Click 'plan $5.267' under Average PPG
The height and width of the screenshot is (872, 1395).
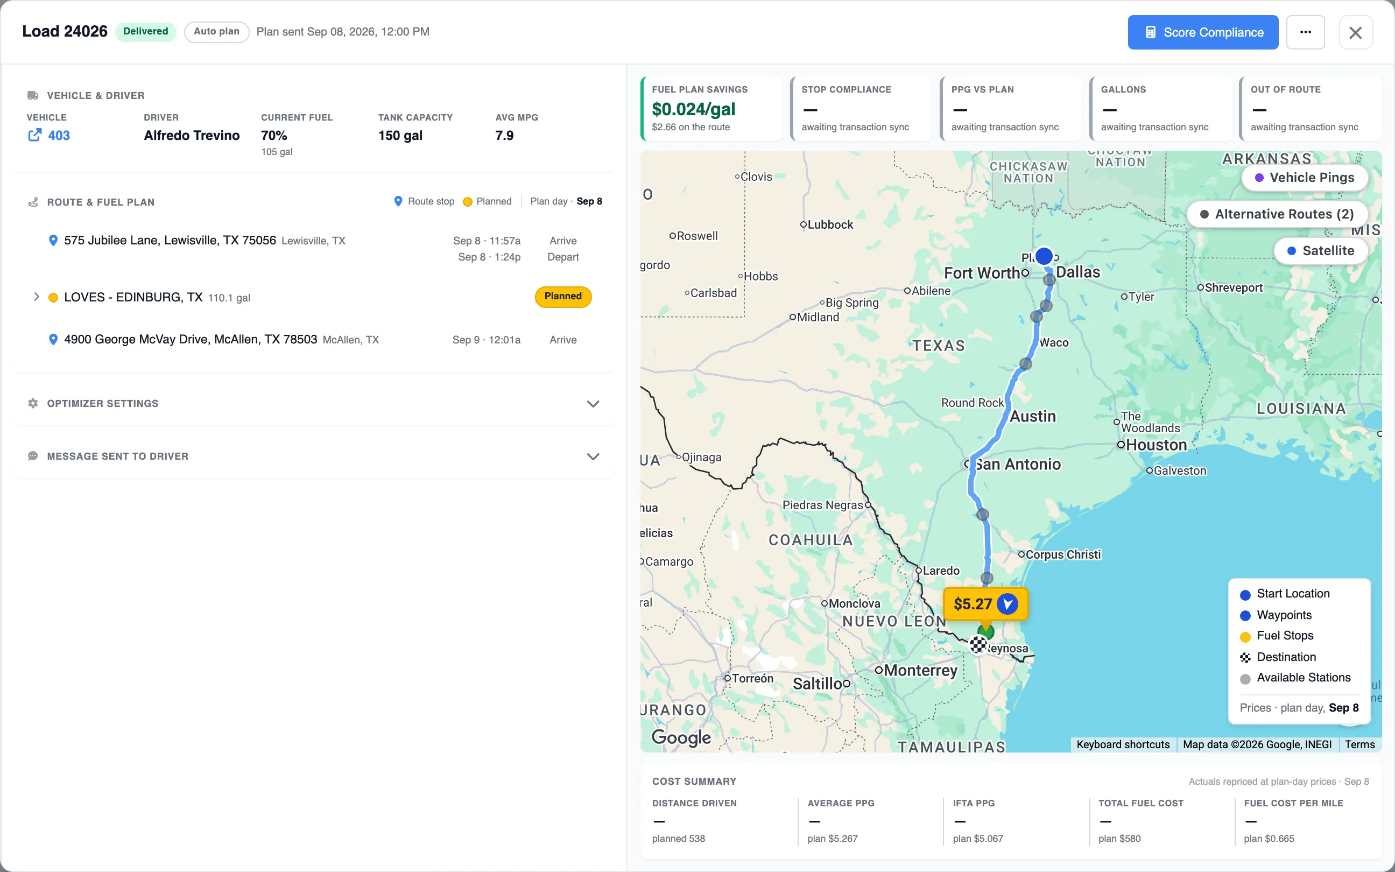833,839
